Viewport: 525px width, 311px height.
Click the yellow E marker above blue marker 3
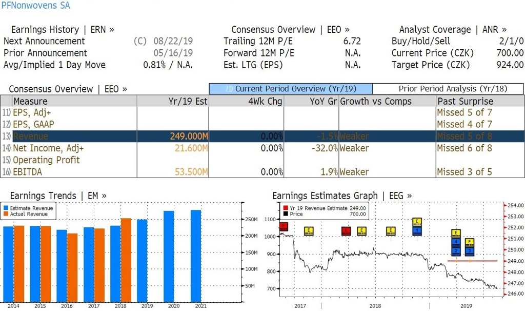coord(470,242)
